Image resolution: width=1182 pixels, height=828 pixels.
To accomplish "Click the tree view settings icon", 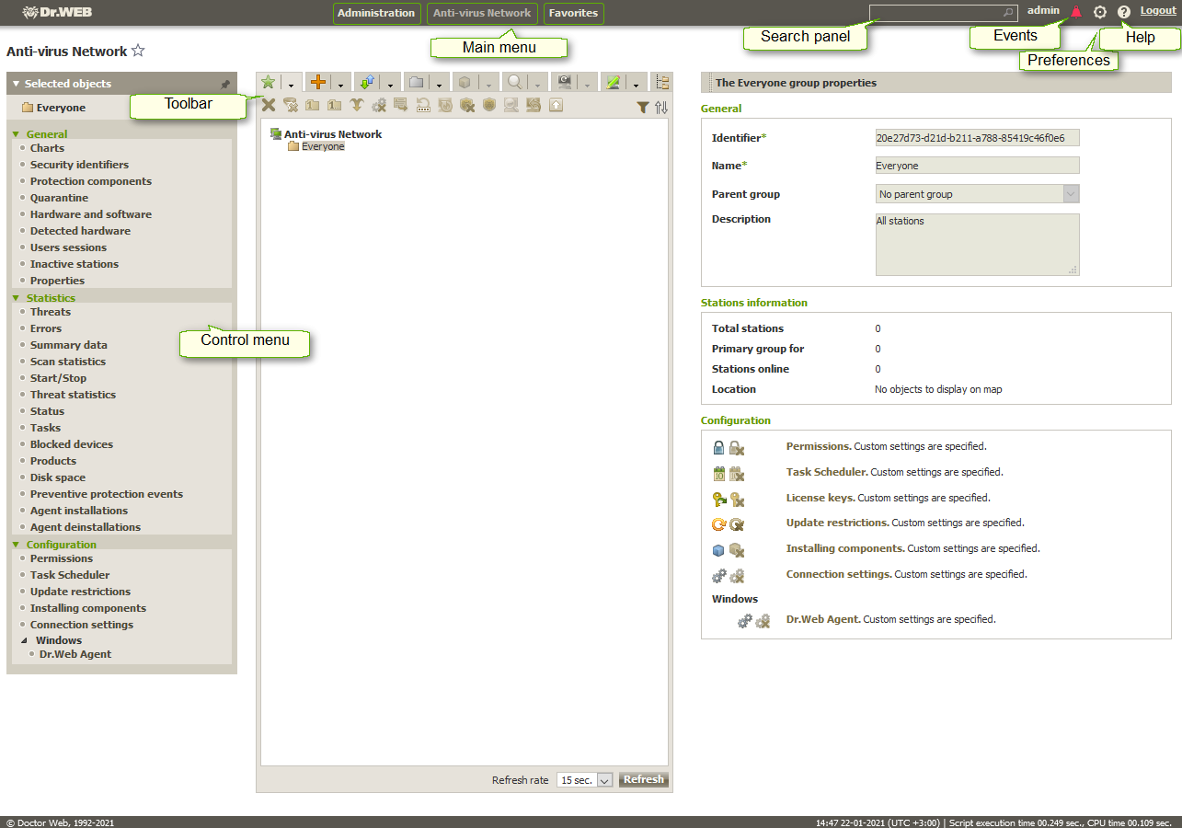I will click(x=662, y=82).
